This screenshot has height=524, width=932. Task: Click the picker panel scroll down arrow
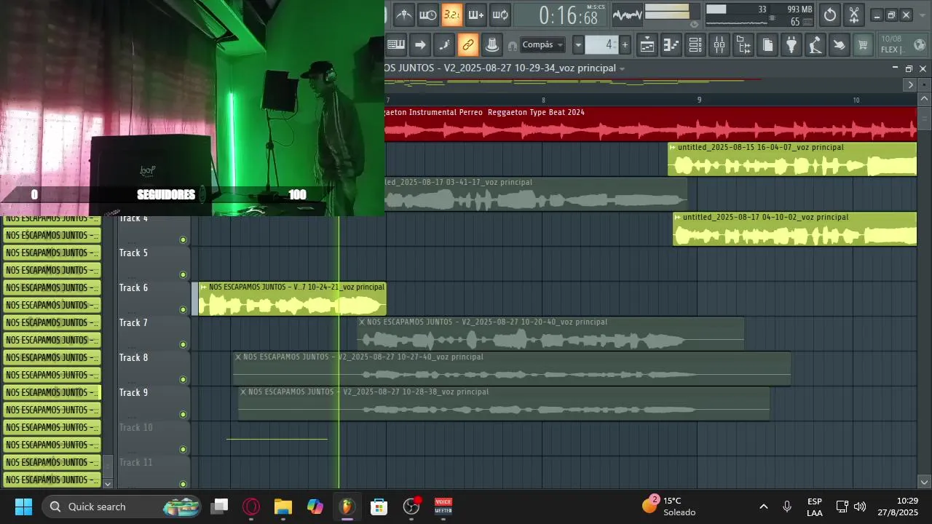[x=108, y=483]
